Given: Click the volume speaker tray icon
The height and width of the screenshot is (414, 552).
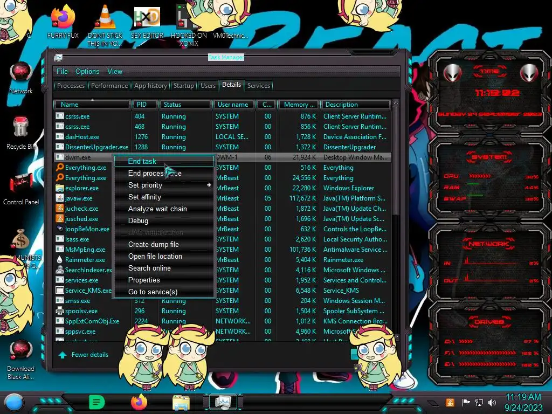Looking at the screenshot, I should click(492, 402).
